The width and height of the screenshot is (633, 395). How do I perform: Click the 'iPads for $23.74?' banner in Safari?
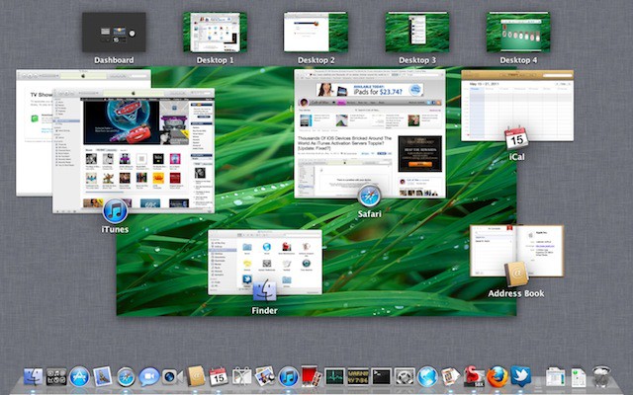[x=369, y=90]
